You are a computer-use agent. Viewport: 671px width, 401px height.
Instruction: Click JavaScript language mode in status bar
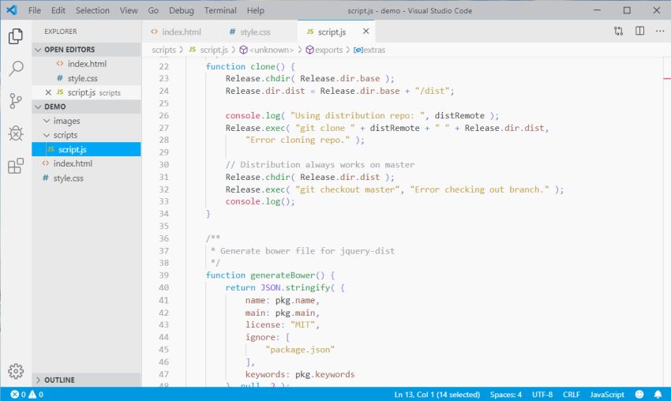pos(607,394)
